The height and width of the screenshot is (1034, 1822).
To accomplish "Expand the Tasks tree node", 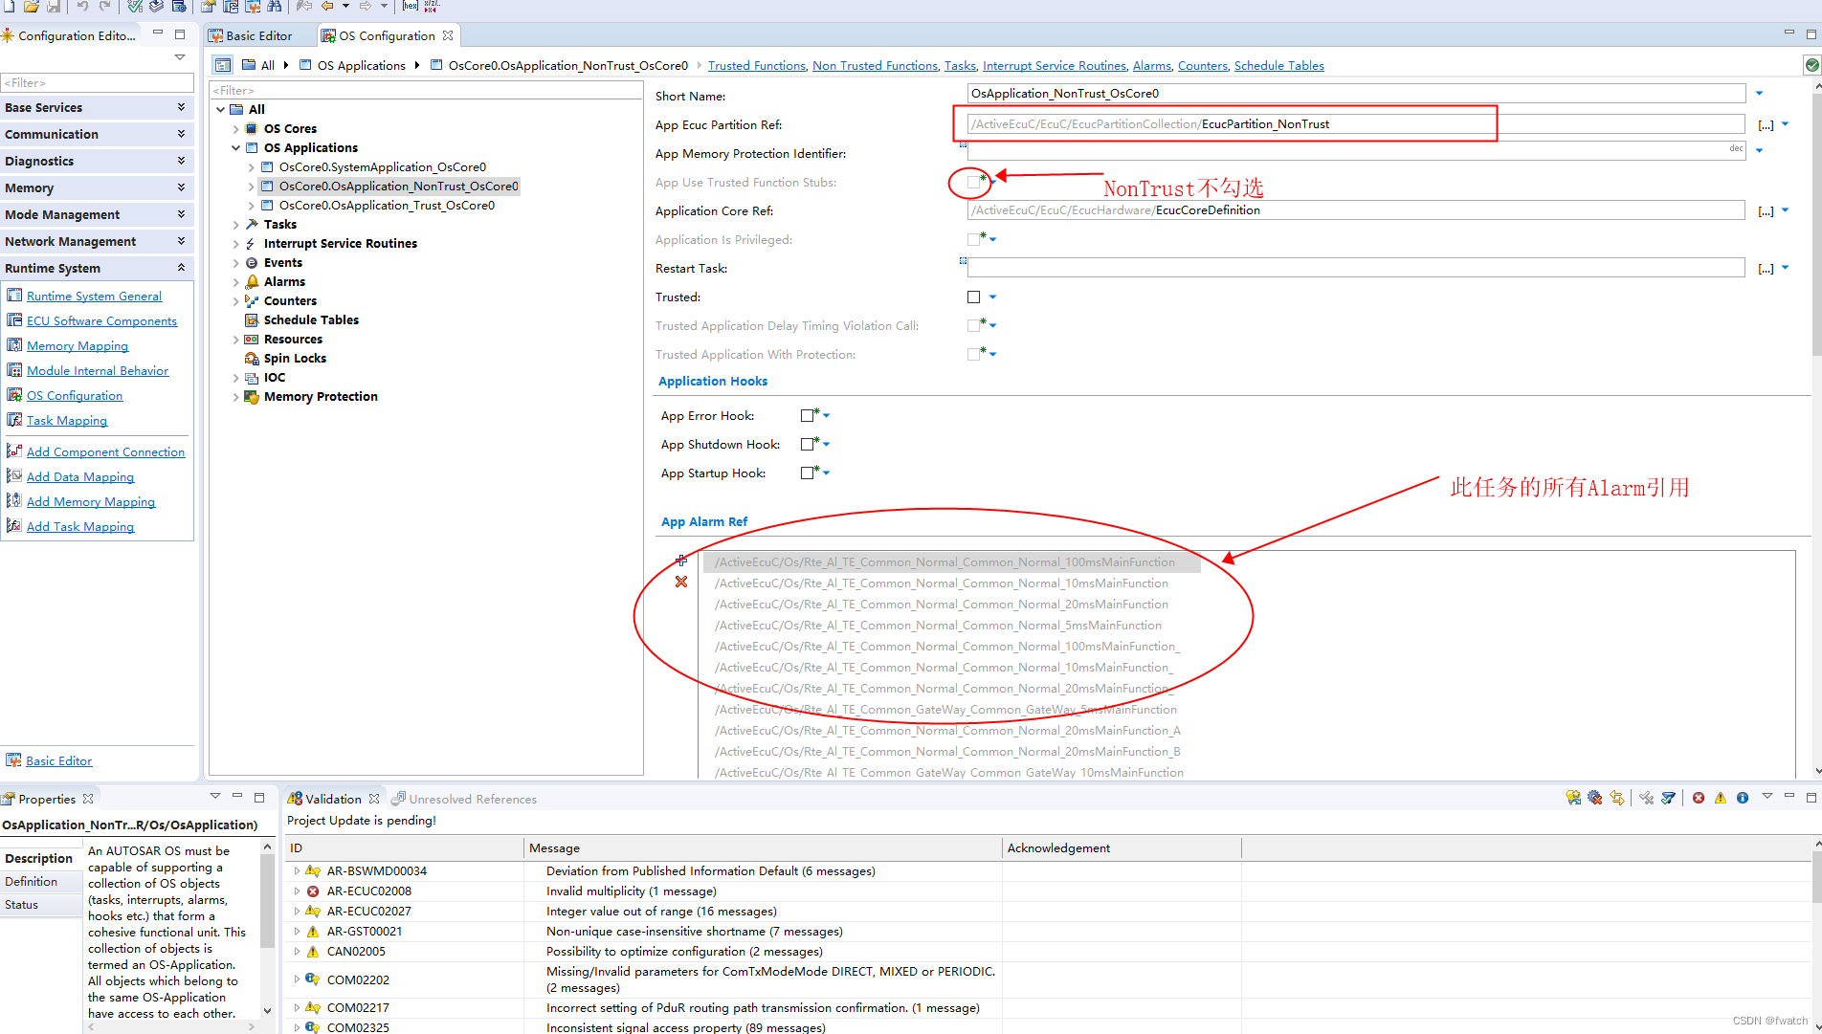I will coord(235,224).
